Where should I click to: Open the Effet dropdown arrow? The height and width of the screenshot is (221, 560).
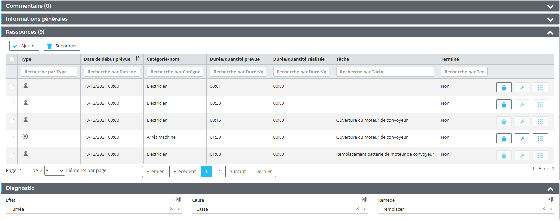[179, 209]
